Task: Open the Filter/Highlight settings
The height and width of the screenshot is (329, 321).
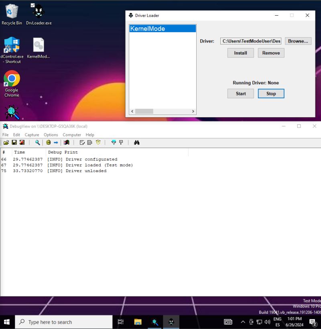Action: (114, 142)
